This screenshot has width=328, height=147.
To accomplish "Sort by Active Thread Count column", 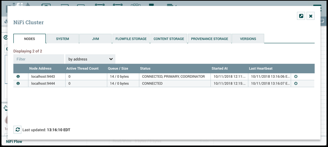I will click(83, 69).
